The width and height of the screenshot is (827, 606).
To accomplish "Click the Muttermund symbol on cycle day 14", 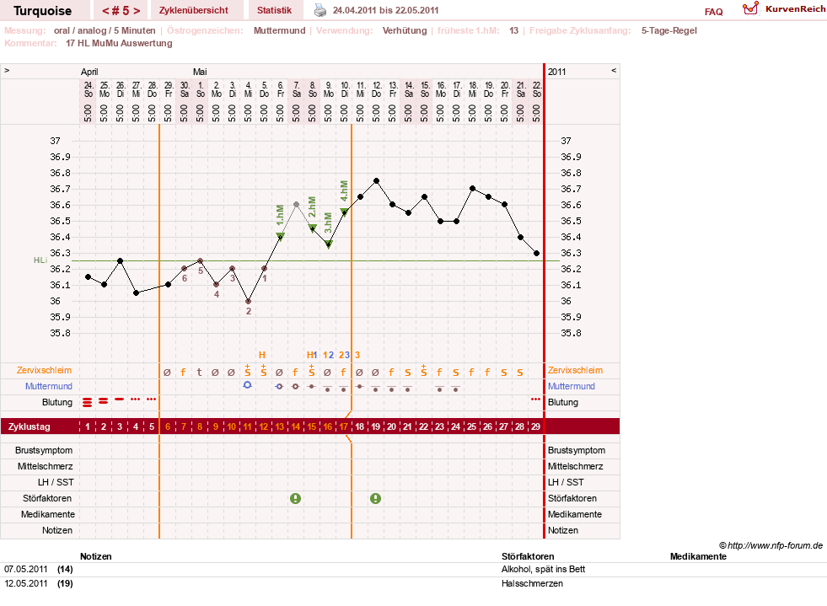I will click(x=295, y=387).
